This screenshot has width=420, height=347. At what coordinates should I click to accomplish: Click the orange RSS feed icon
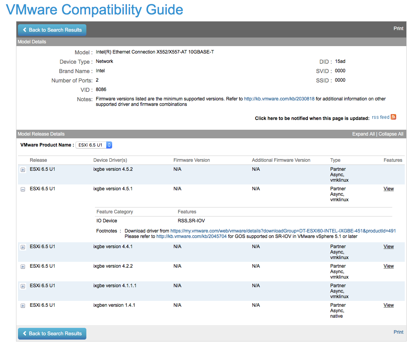coord(393,117)
